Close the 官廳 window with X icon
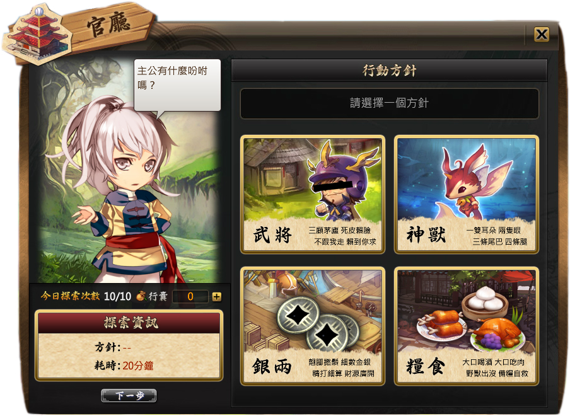 542,35
